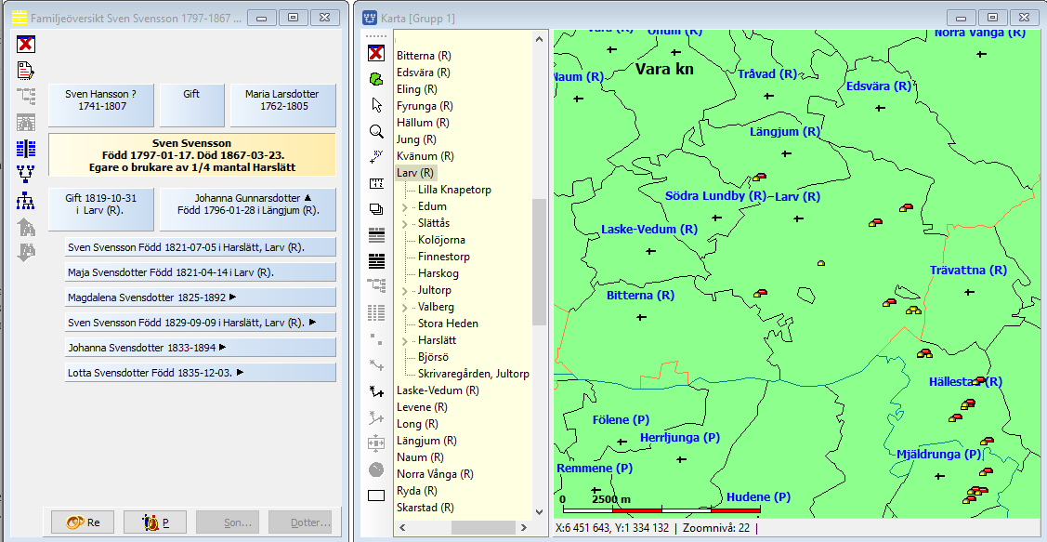Open the blue ancestor tree icon
This screenshot has height=542, width=1047.
pyautogui.click(x=25, y=175)
